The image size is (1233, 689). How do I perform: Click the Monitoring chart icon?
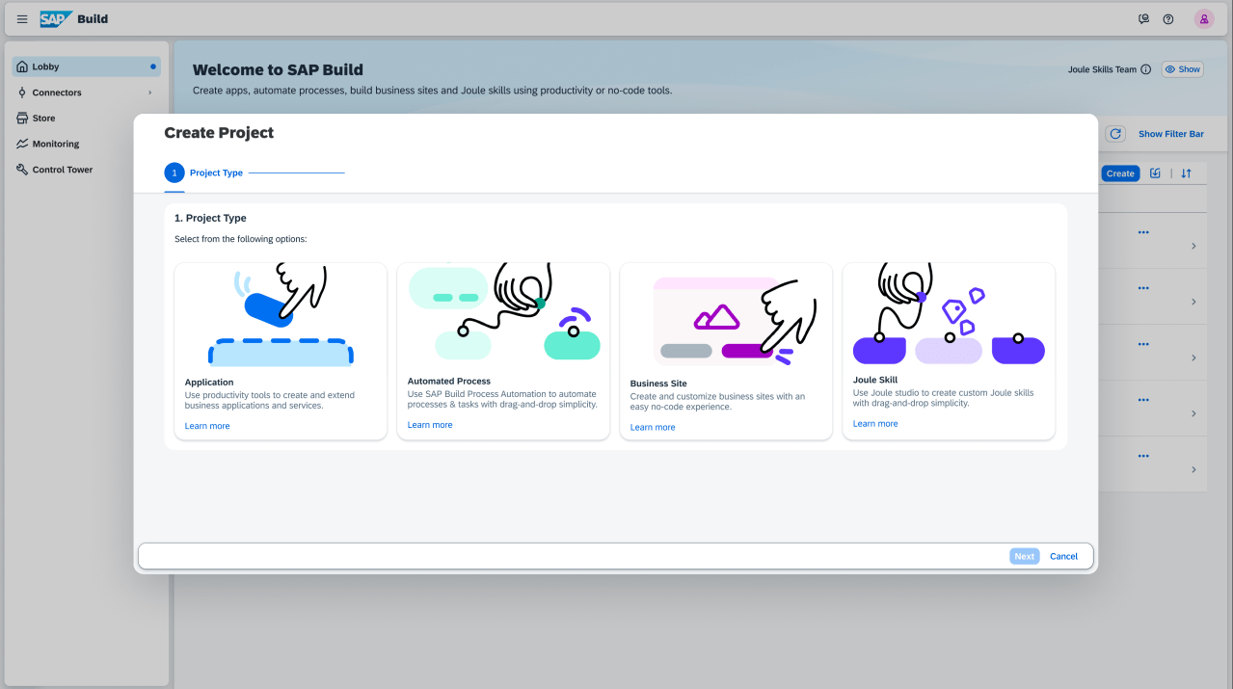pos(22,144)
